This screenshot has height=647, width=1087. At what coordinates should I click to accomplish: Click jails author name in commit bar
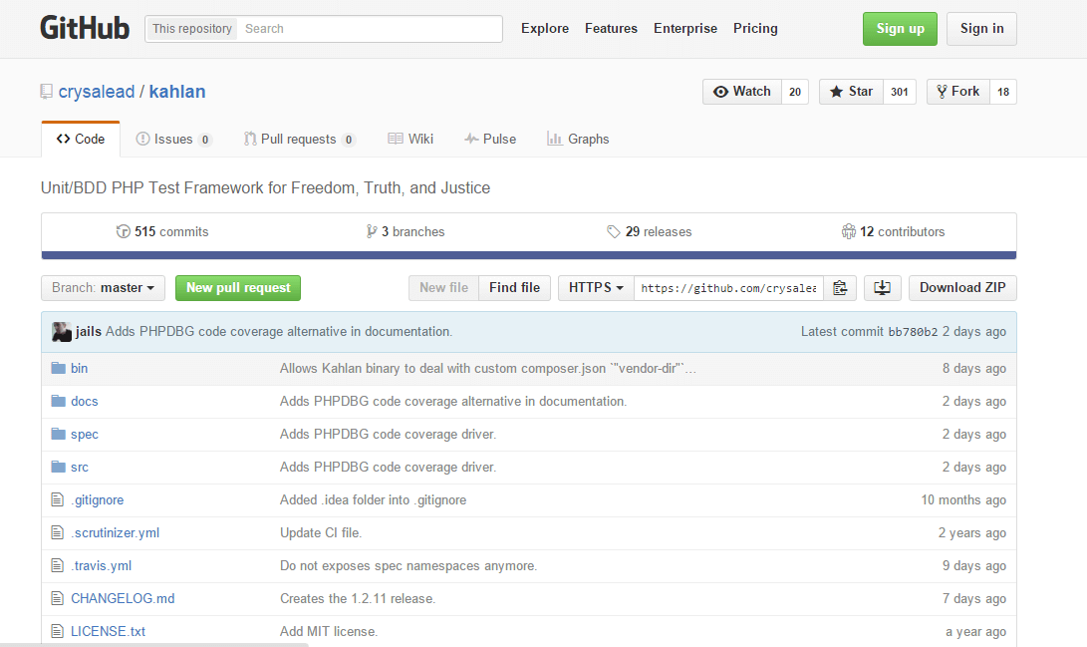88,331
